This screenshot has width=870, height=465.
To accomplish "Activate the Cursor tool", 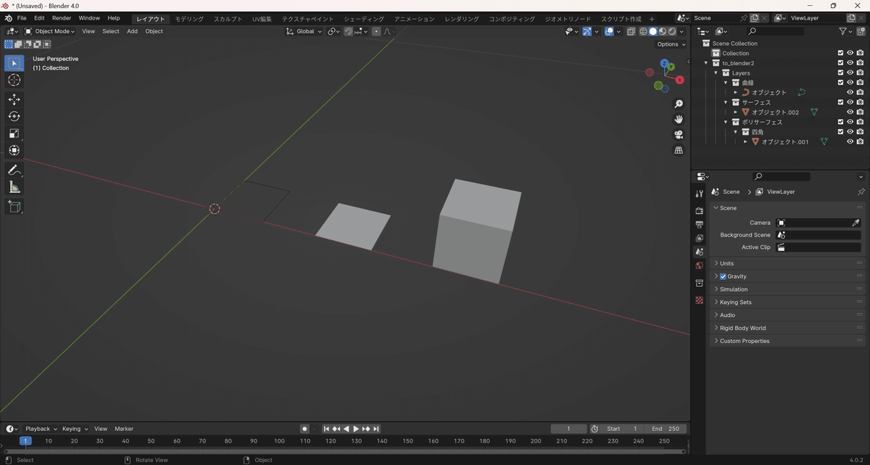I will 14,81.
